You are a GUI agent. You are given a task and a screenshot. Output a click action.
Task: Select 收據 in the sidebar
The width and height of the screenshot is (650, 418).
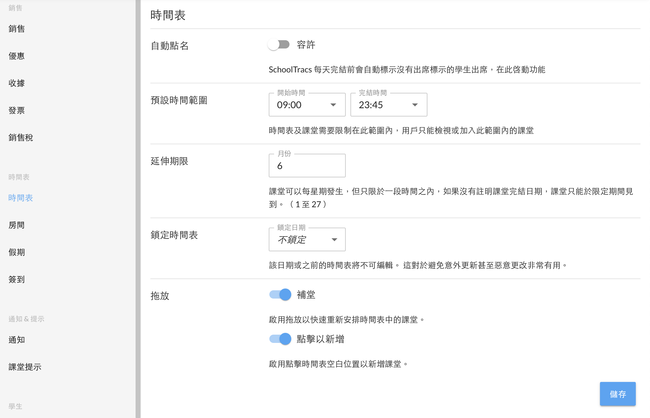pos(17,83)
